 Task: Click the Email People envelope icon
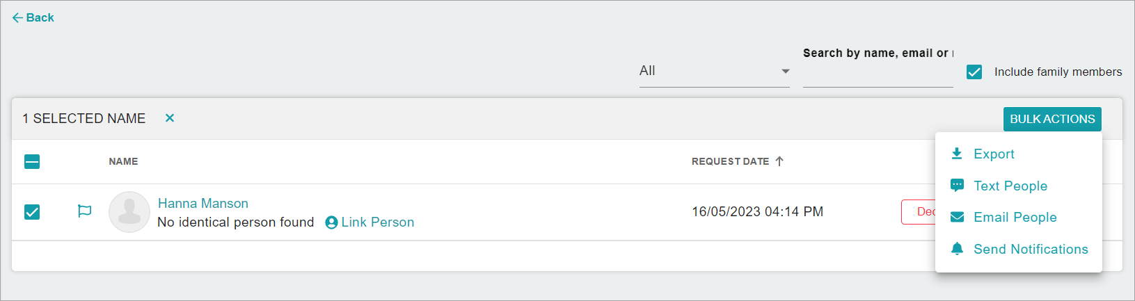pos(958,217)
